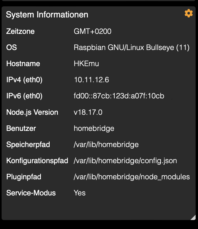Click the Pluginpfad label
198x229 pixels.
click(24, 177)
